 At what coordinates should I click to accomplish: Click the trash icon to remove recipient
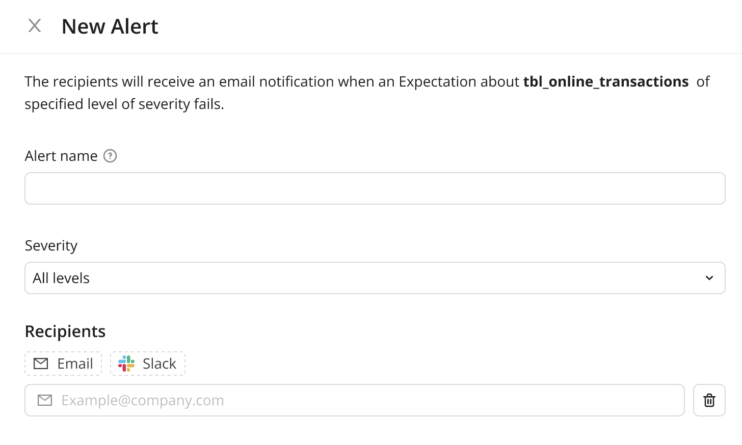(x=709, y=400)
